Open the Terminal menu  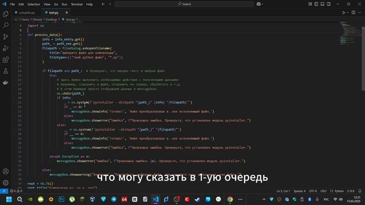76,4
